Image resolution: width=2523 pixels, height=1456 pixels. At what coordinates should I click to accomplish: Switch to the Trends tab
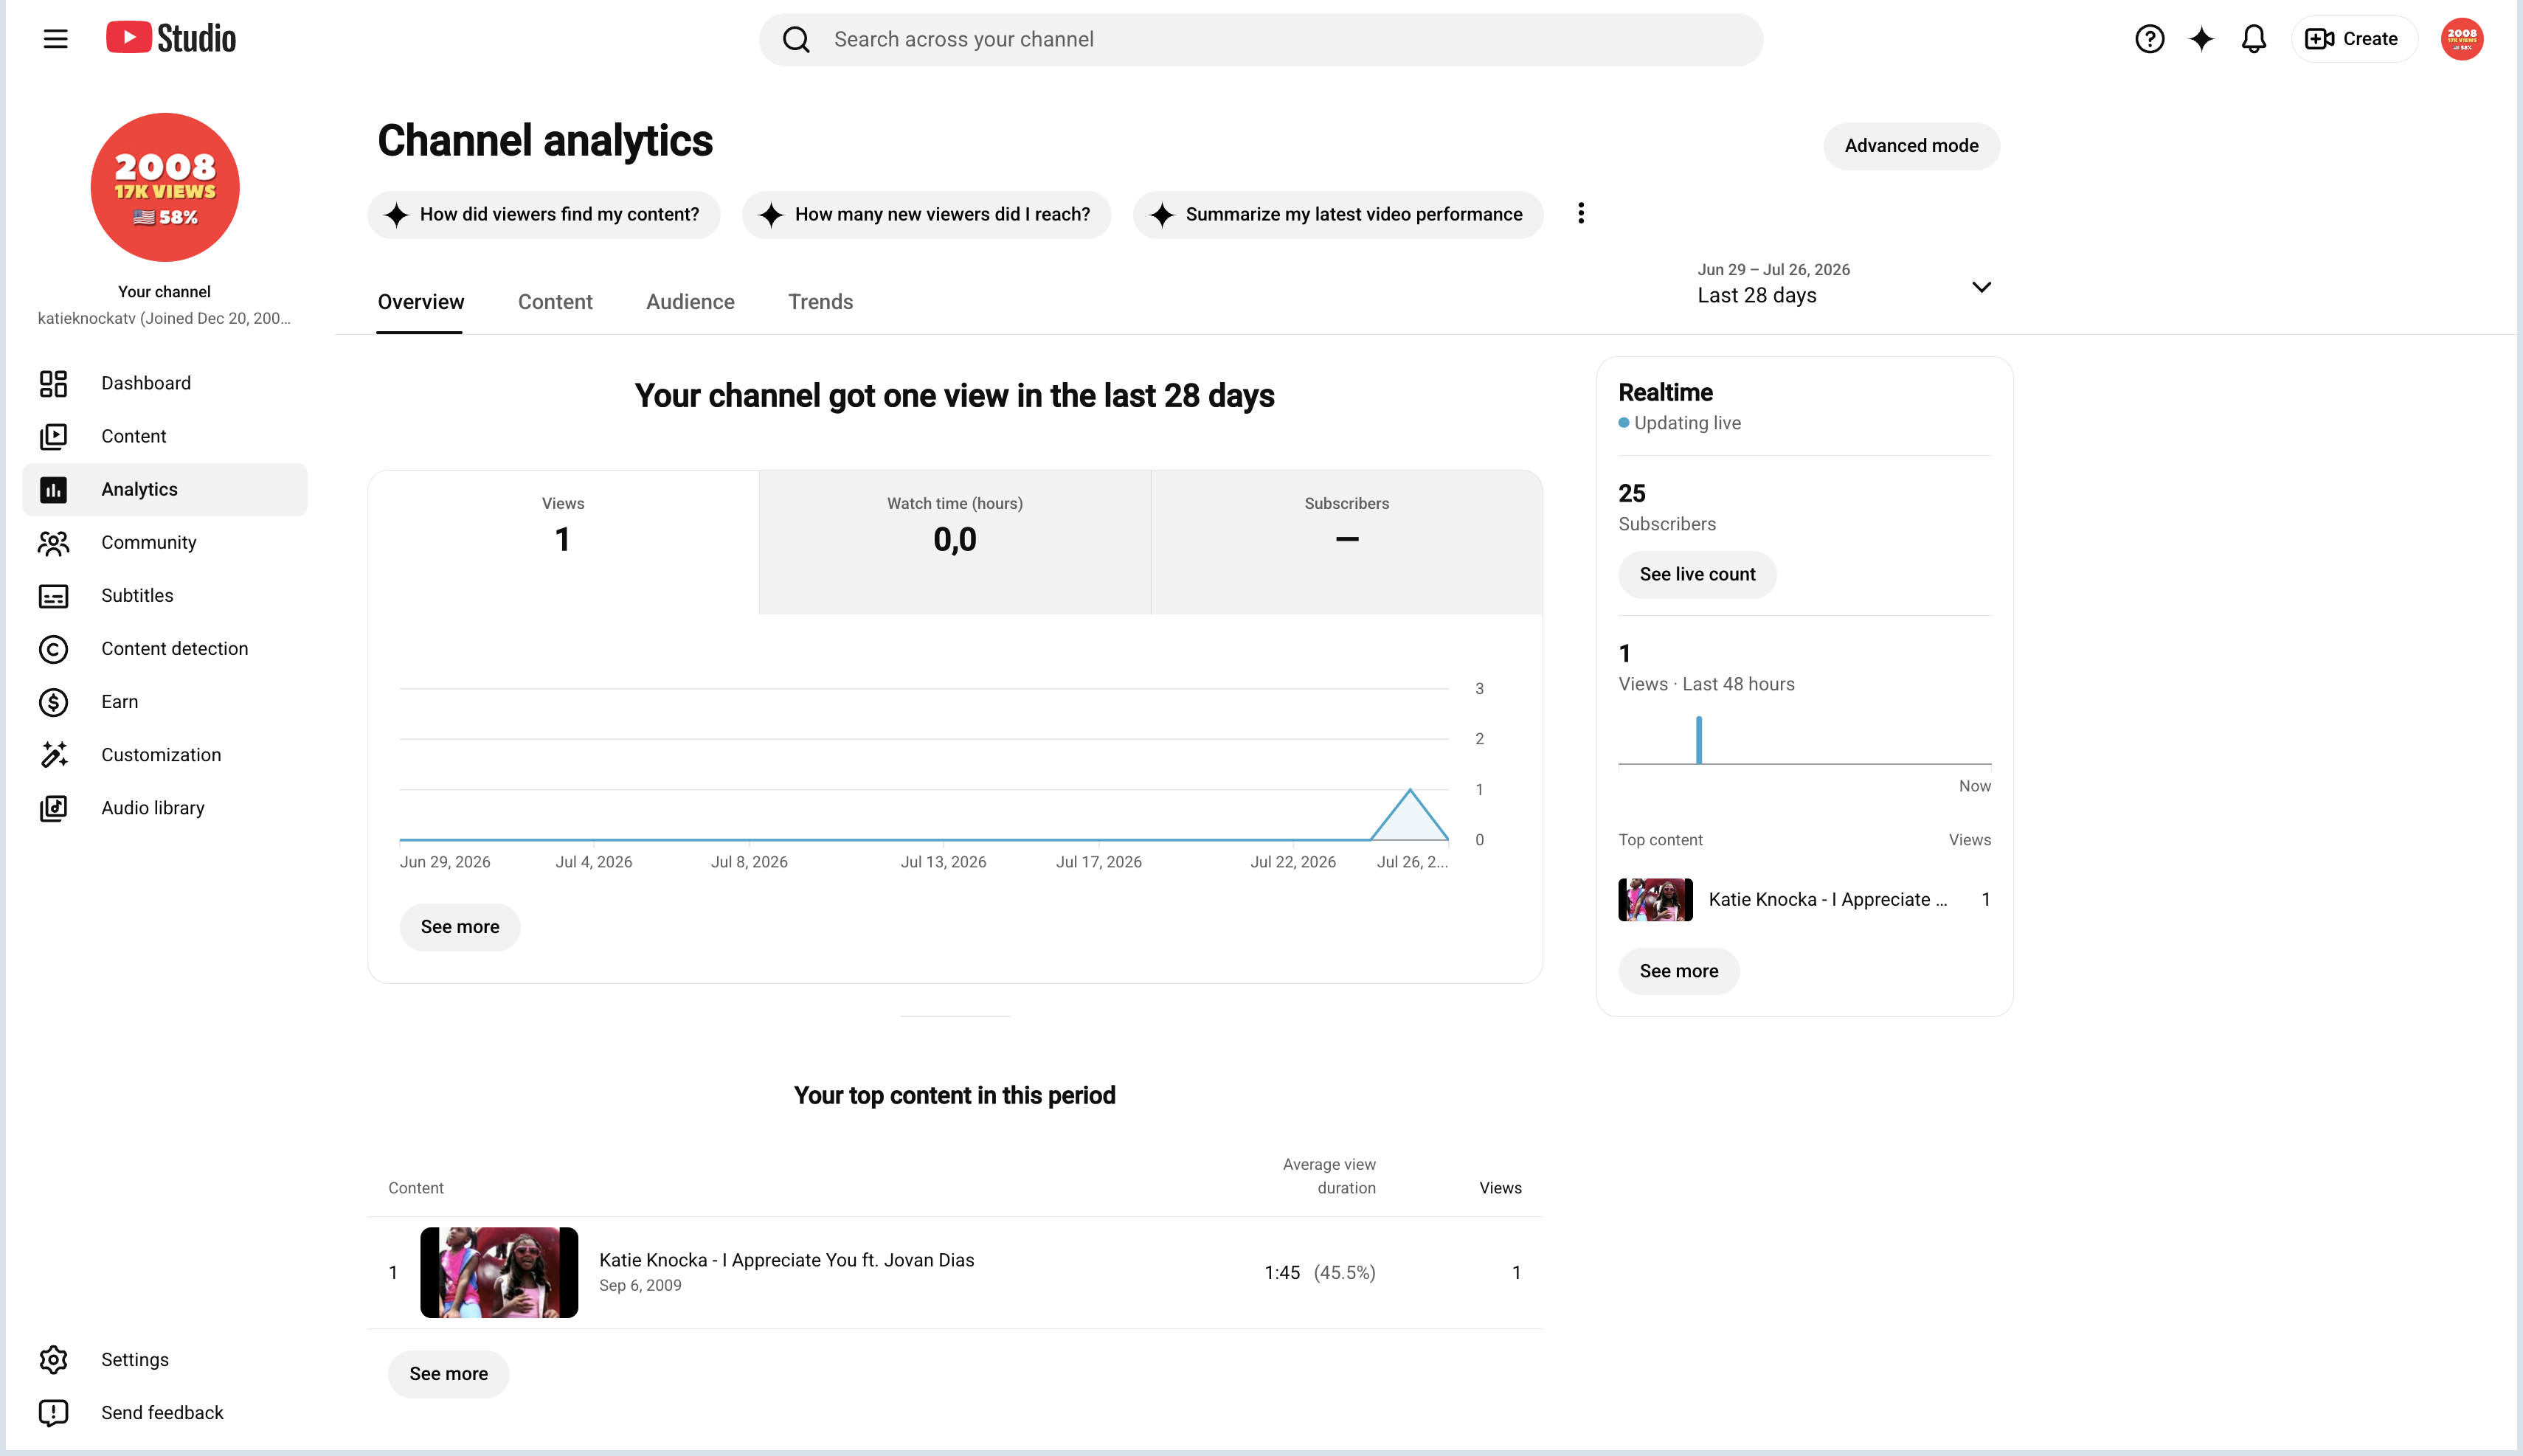[x=820, y=302]
